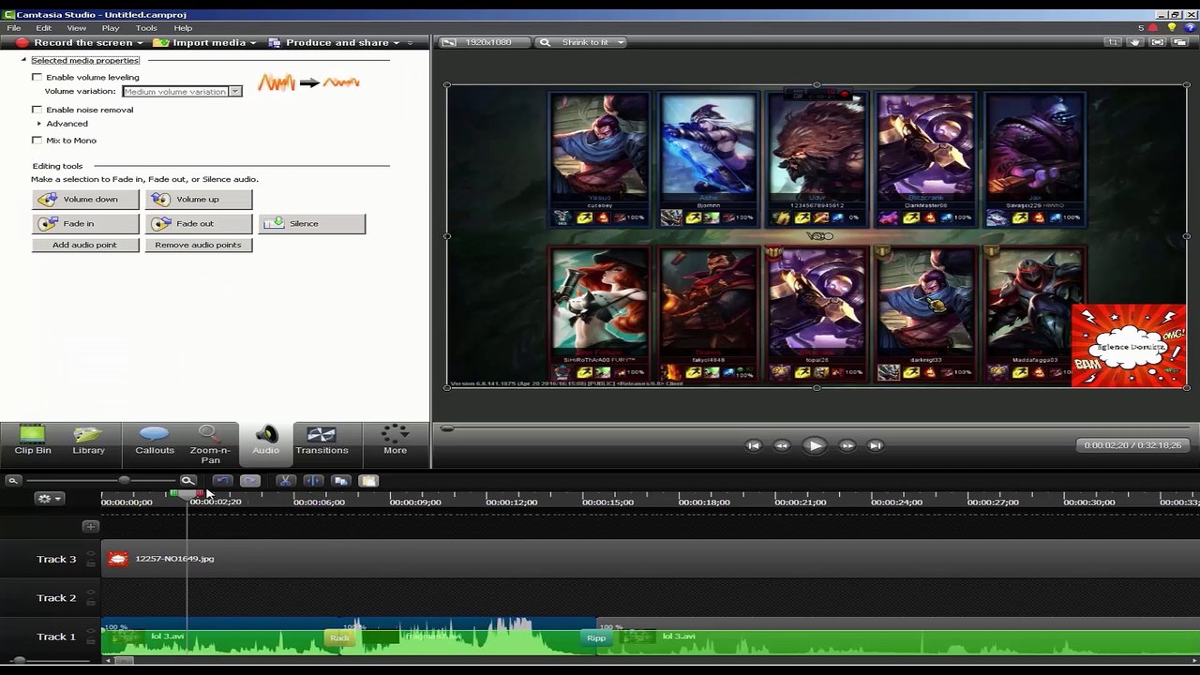Click the Undo icon on timeline toolbar
The height and width of the screenshot is (675, 1200).
[222, 481]
